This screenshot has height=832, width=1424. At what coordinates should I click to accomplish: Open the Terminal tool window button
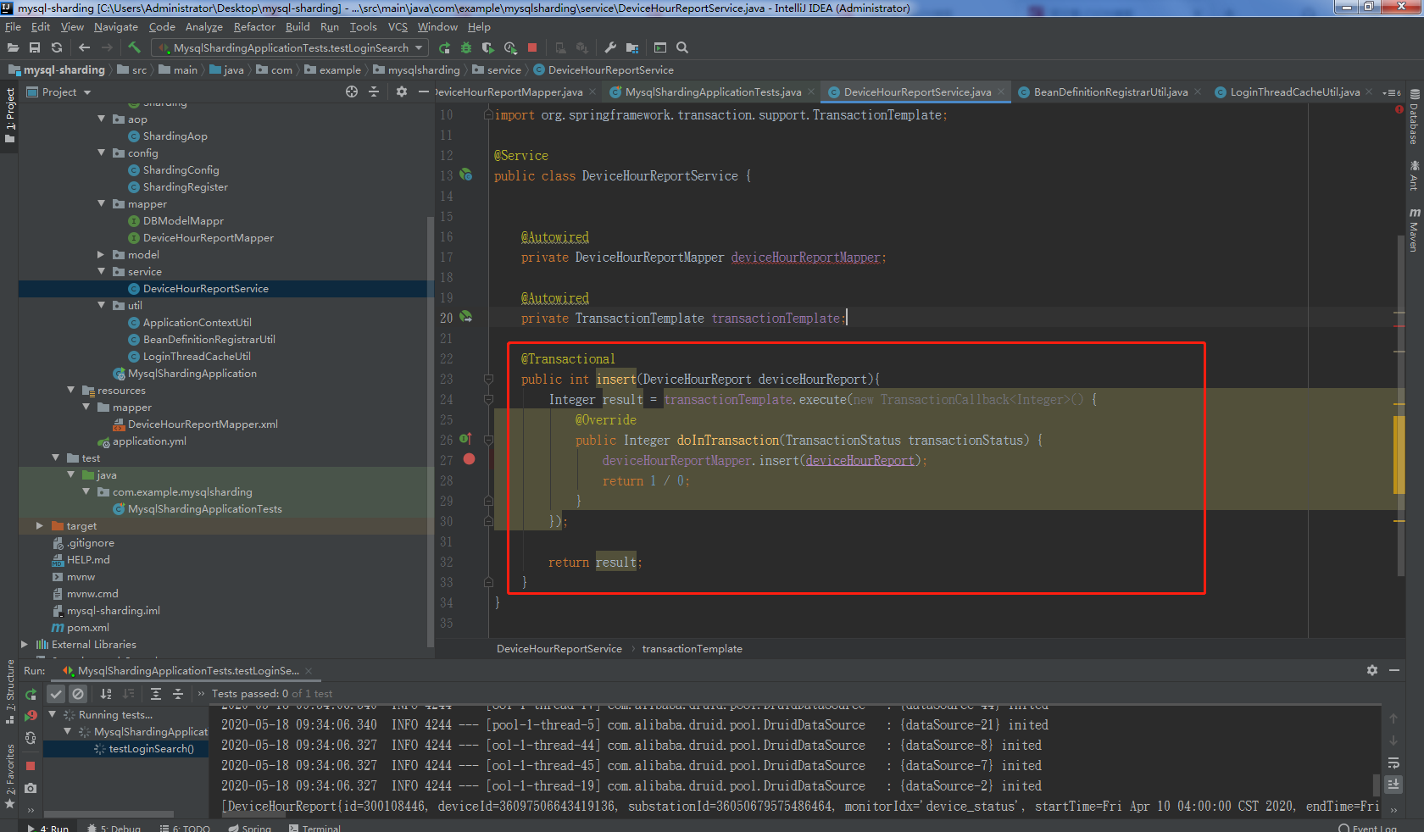(x=314, y=828)
